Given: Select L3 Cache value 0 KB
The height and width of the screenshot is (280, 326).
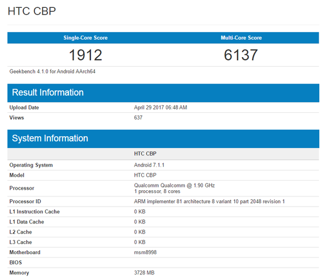Looking at the screenshot, I should (x=140, y=242).
